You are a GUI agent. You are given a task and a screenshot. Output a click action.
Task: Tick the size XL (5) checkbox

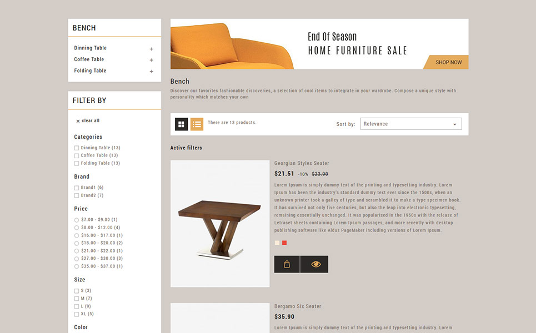(77, 314)
